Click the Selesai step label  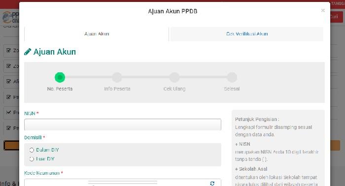click(x=232, y=89)
